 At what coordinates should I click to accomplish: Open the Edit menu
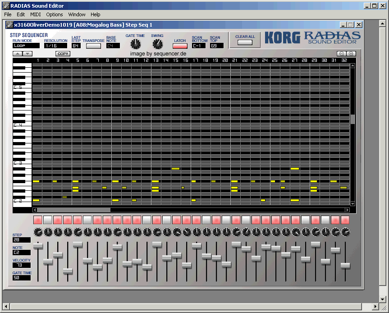click(21, 14)
